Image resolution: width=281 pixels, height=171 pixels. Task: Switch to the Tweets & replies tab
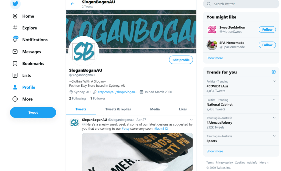tap(118, 109)
